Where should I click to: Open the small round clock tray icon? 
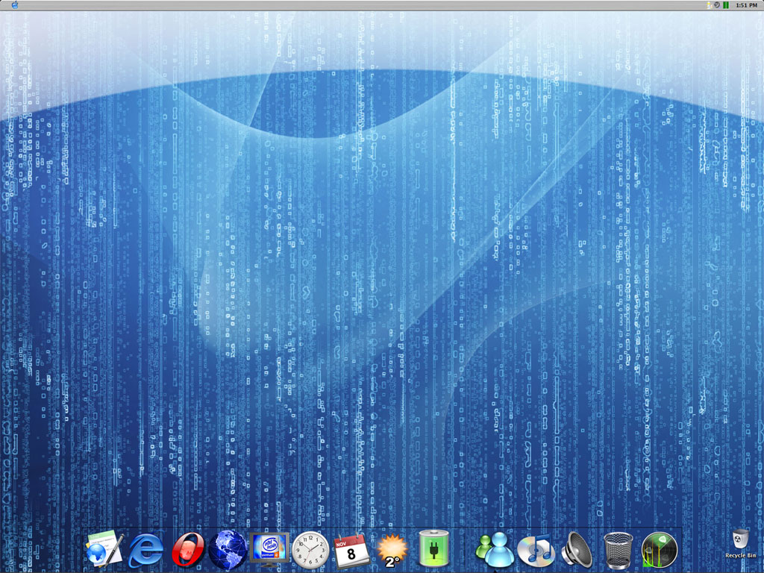[717, 5]
